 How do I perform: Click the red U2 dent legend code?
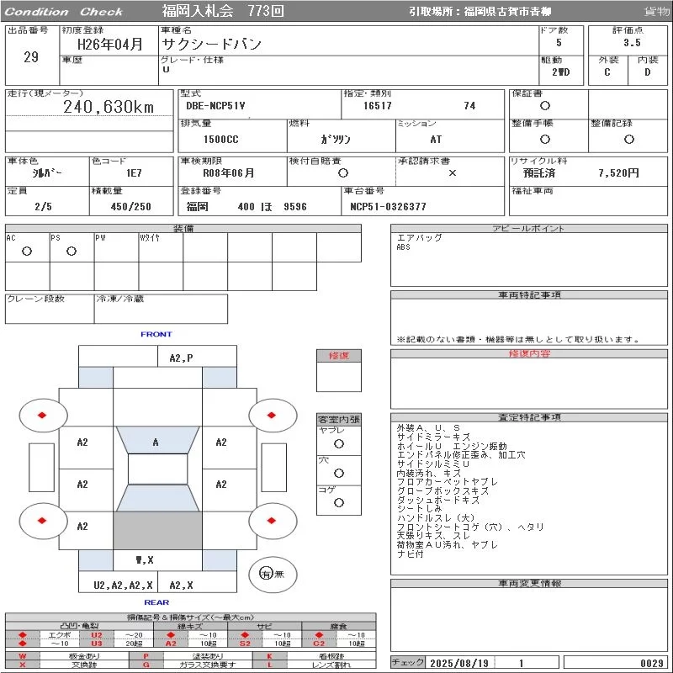click(97, 635)
